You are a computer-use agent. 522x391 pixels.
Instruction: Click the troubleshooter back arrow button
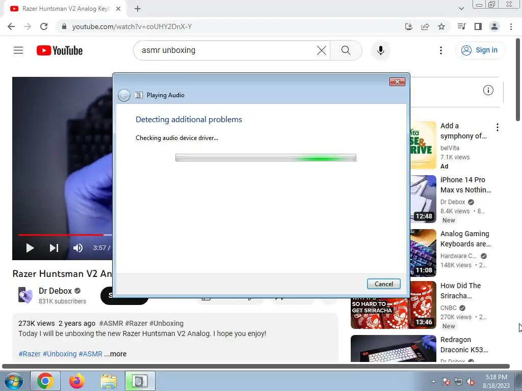[124, 95]
